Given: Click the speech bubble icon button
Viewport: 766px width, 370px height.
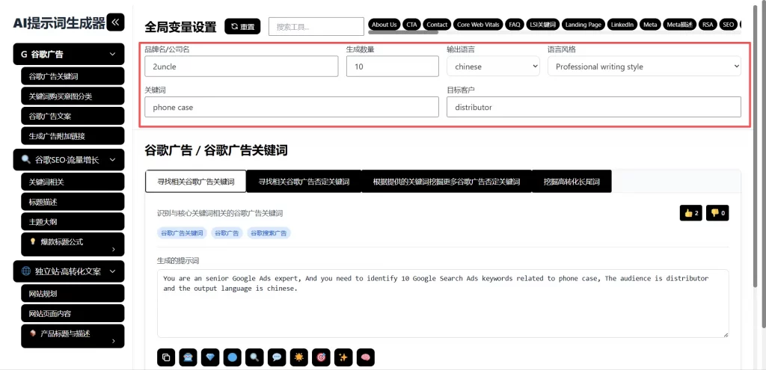Looking at the screenshot, I should 277,357.
